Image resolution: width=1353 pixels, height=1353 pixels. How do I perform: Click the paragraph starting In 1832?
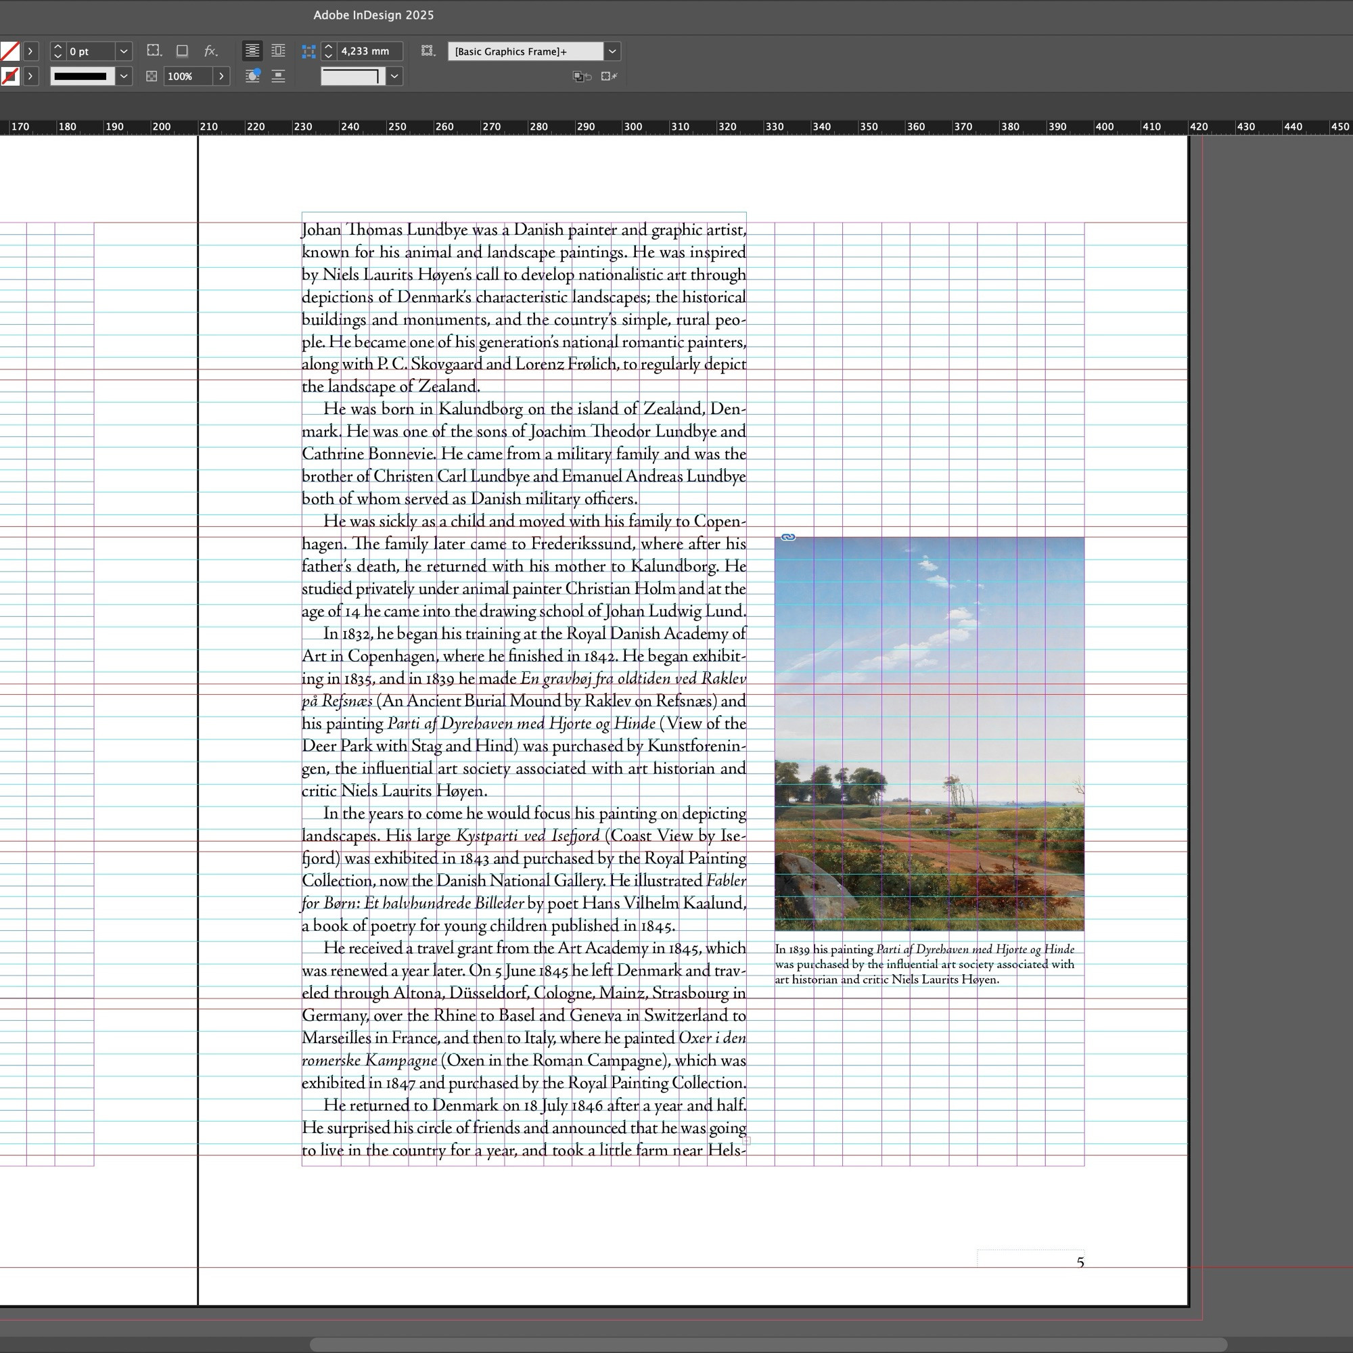click(524, 712)
